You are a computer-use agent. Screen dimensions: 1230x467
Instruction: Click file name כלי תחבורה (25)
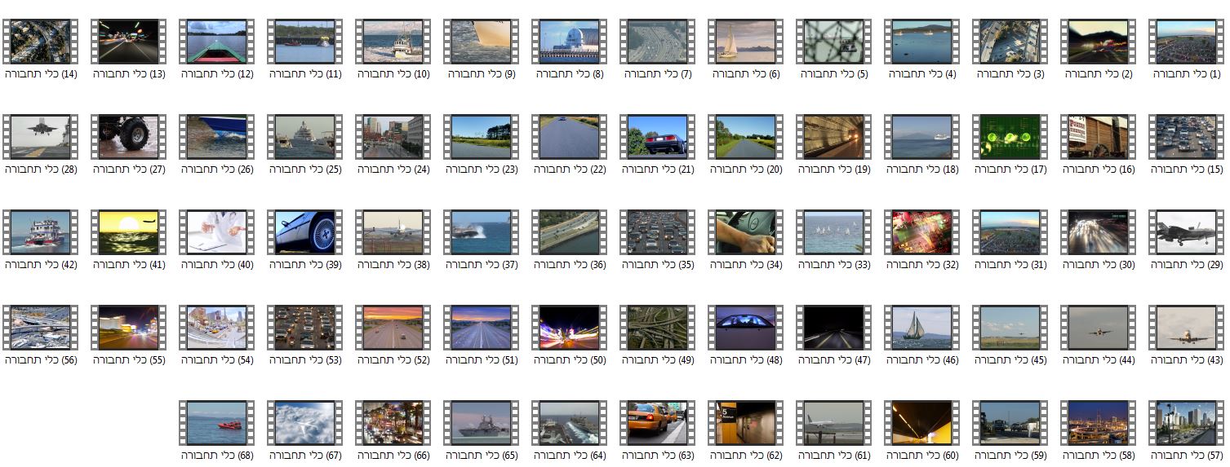[305, 170]
